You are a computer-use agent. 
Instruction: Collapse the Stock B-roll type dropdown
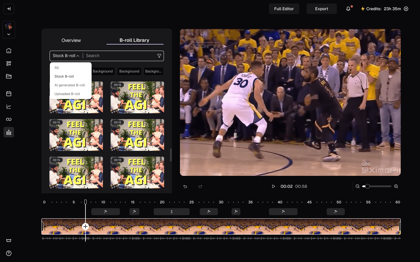click(66, 56)
